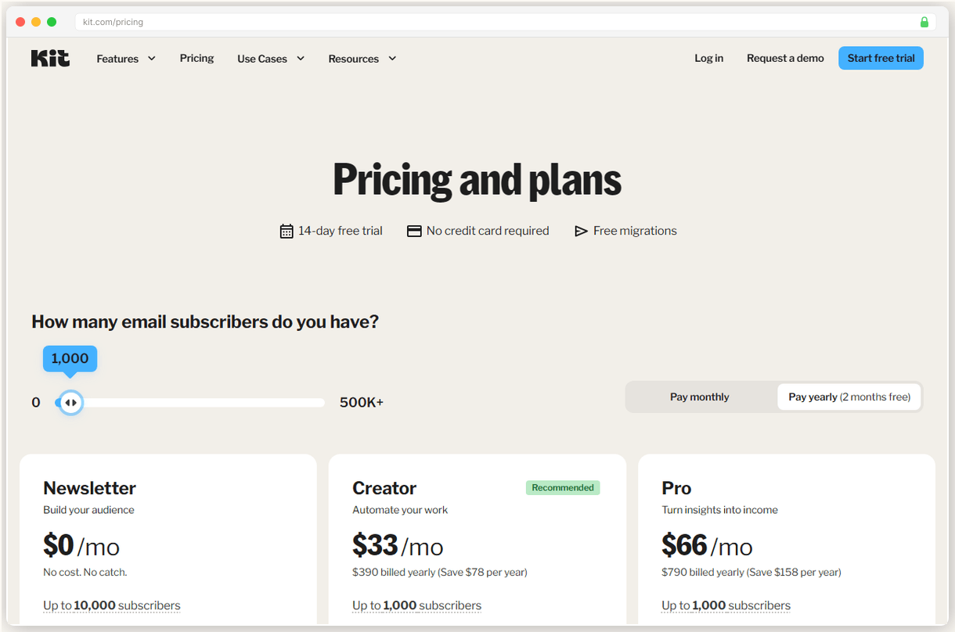955x632 pixels.
Task: Click the Recommended badge on the Creator plan
Action: (x=563, y=487)
